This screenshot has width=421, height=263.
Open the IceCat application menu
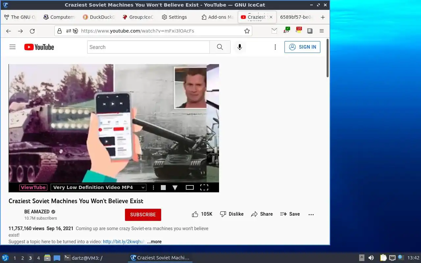pos(322,31)
